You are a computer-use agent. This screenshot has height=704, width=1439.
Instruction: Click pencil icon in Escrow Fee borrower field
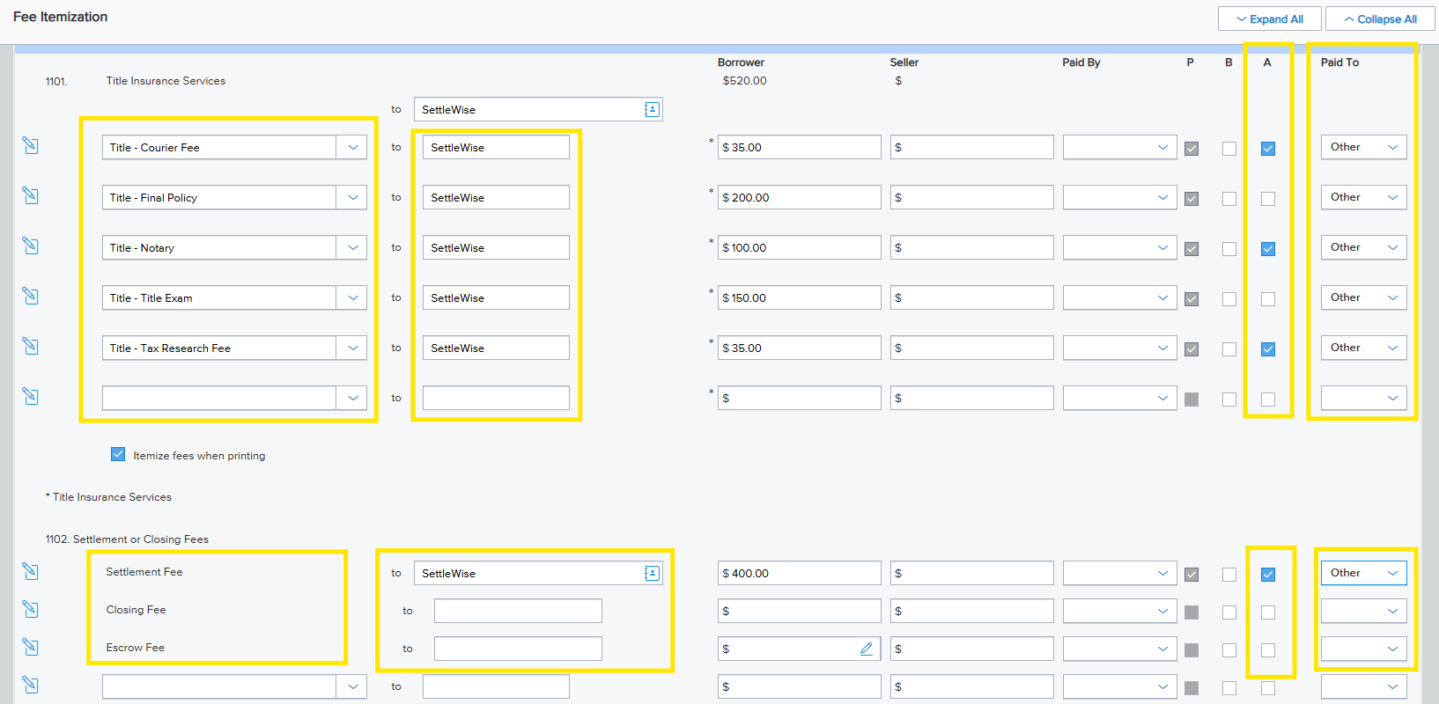(x=867, y=649)
